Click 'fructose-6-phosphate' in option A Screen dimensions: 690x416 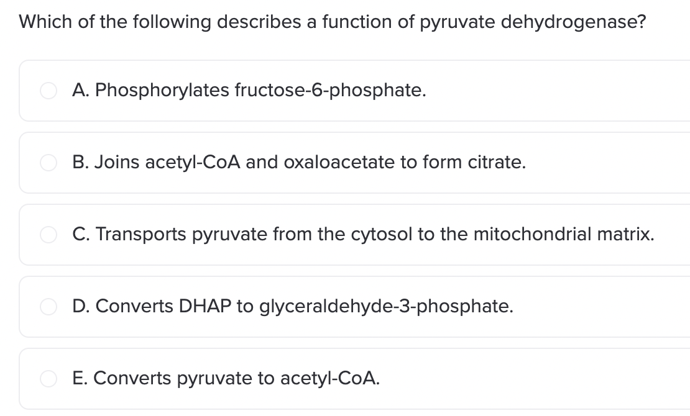tap(329, 91)
